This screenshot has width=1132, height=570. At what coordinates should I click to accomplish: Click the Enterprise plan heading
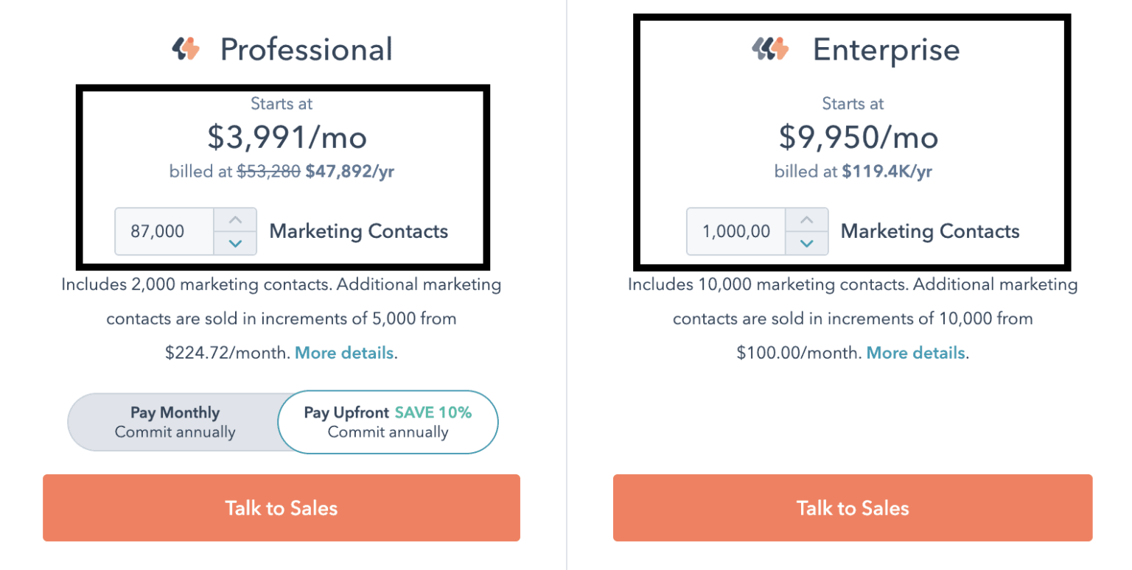pyautogui.click(x=886, y=49)
